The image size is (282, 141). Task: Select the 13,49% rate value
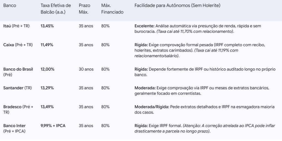(47, 107)
